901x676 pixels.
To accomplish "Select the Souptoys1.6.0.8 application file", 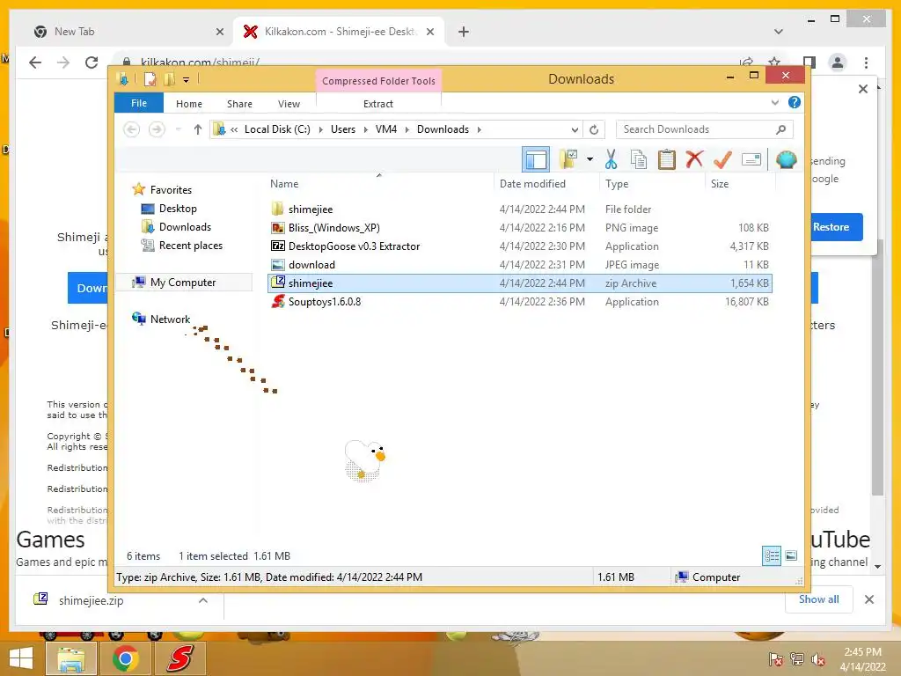I will [519, 301].
